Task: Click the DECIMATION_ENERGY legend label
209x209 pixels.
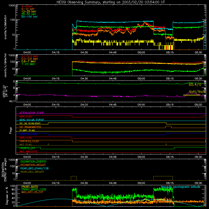Action: coord(33,161)
